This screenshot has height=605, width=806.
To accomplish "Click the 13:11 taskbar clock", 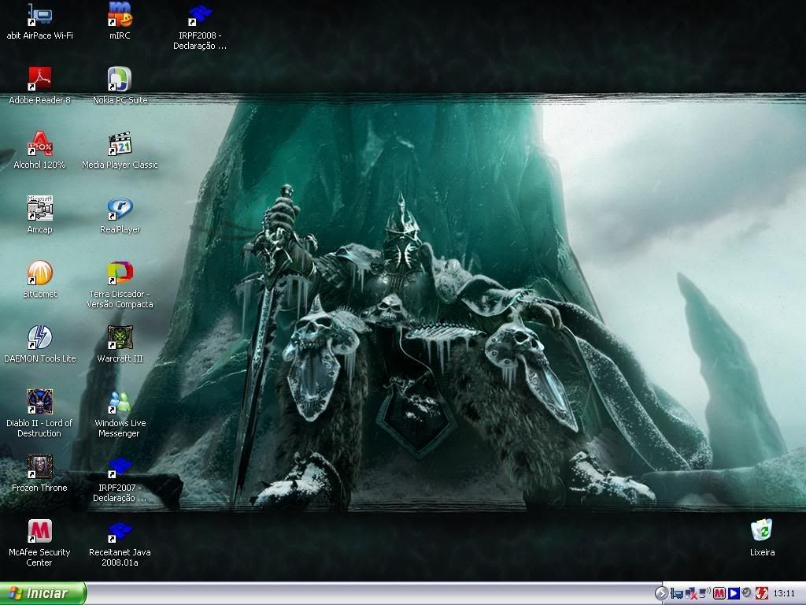I will click(784, 593).
